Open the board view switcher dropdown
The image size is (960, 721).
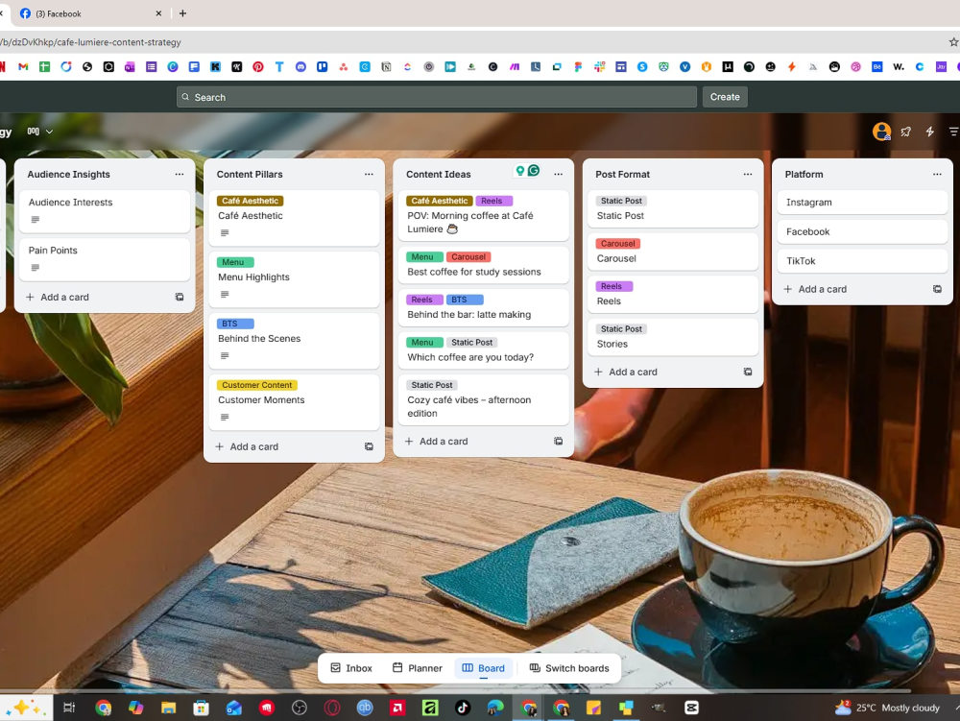point(39,132)
